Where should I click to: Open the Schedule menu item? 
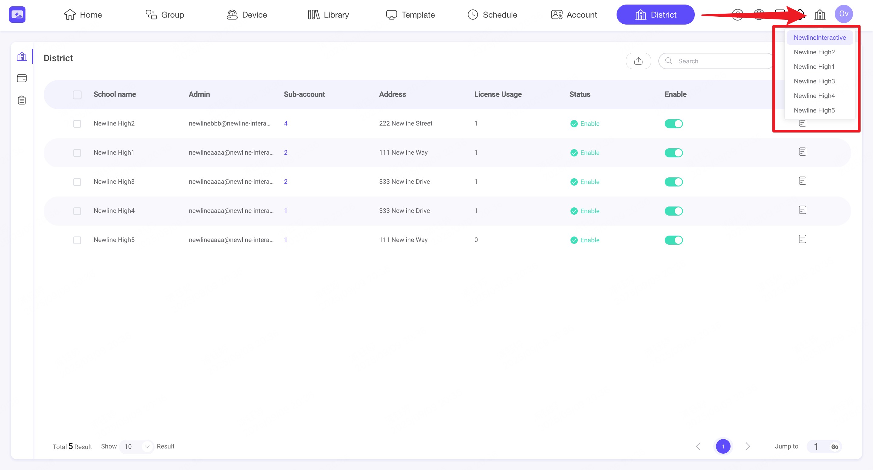click(492, 15)
